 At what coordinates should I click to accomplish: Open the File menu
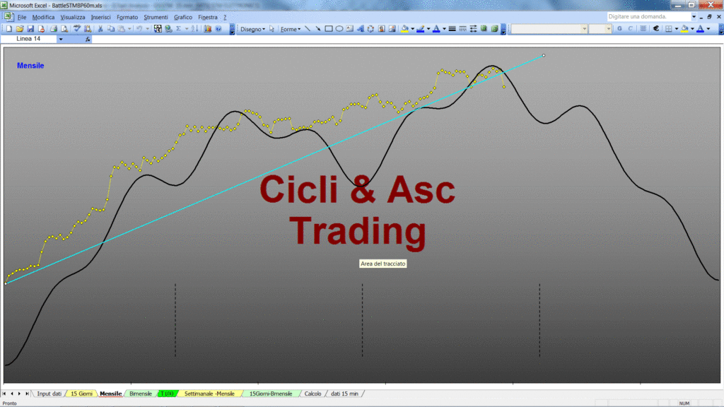point(22,17)
